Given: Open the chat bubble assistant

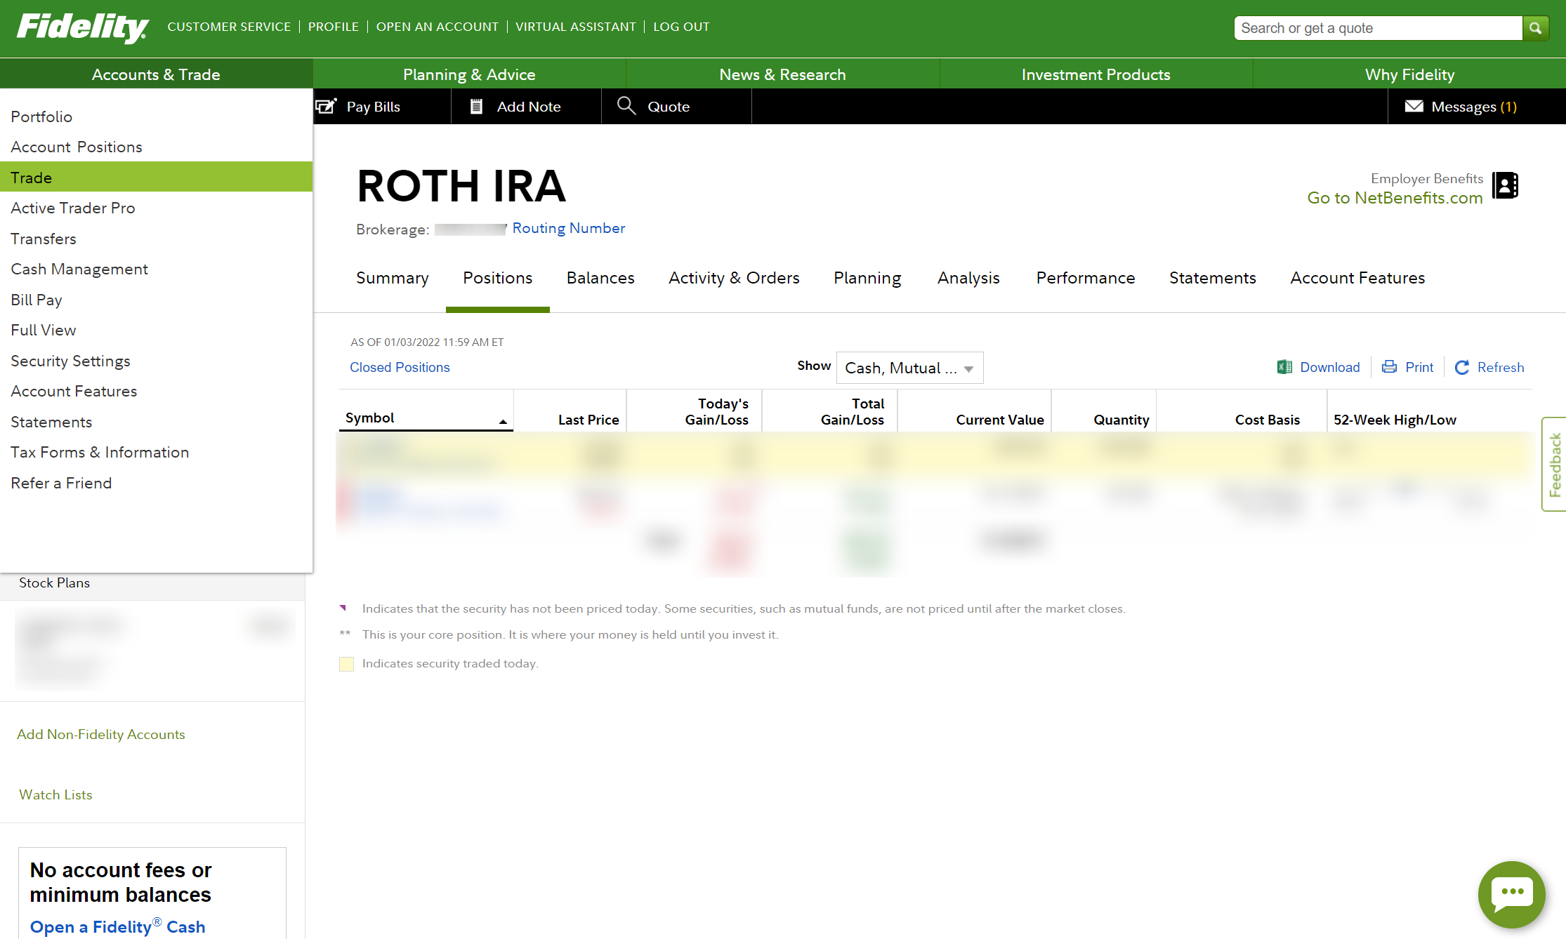Looking at the screenshot, I should tap(1511, 894).
